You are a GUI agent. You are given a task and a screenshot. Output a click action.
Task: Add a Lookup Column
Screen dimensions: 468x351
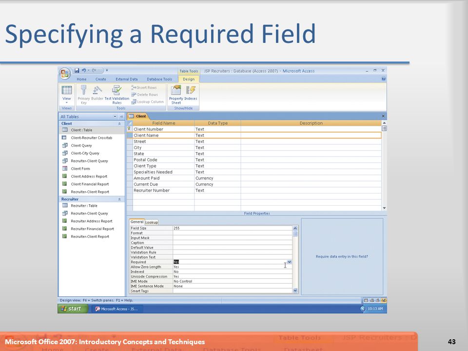147,102
